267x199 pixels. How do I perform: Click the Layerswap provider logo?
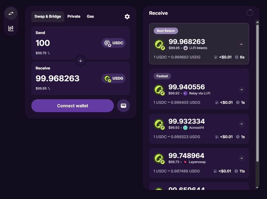(185, 162)
